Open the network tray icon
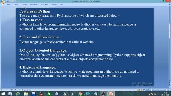 click(155, 94)
